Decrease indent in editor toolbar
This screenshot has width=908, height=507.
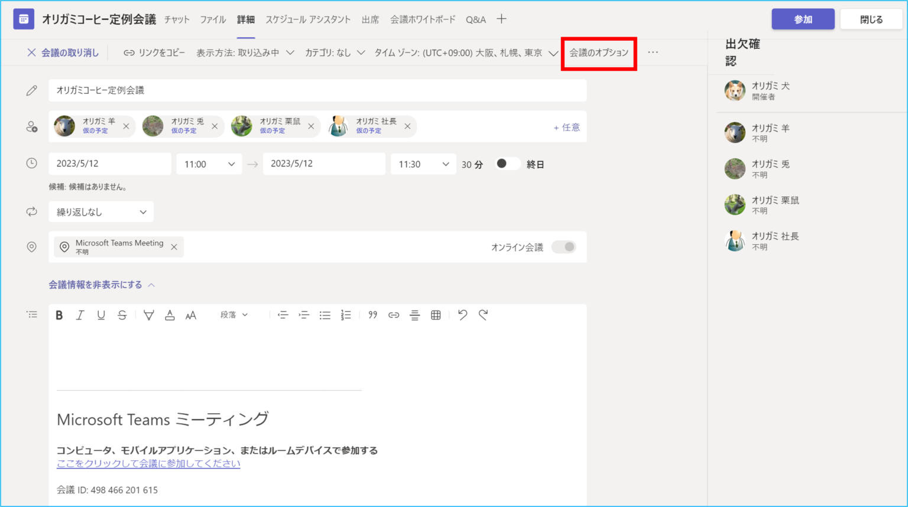[x=283, y=315]
